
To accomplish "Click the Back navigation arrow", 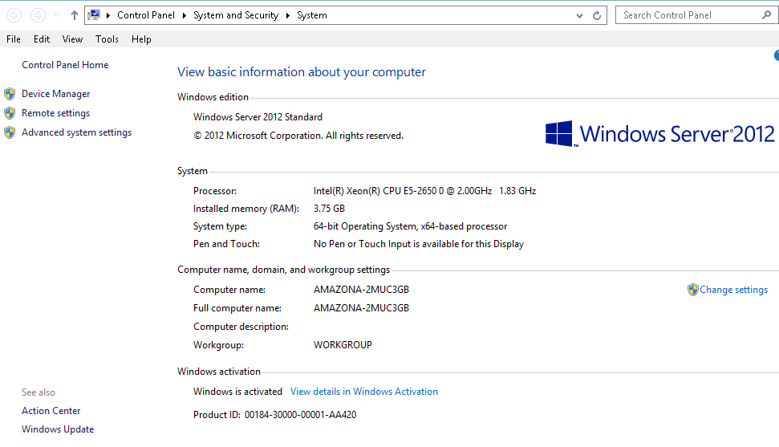I will [x=14, y=15].
